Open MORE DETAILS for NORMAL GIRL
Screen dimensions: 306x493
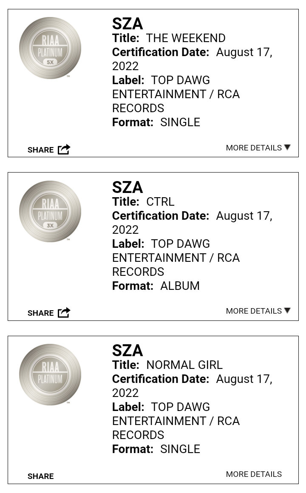254,474
